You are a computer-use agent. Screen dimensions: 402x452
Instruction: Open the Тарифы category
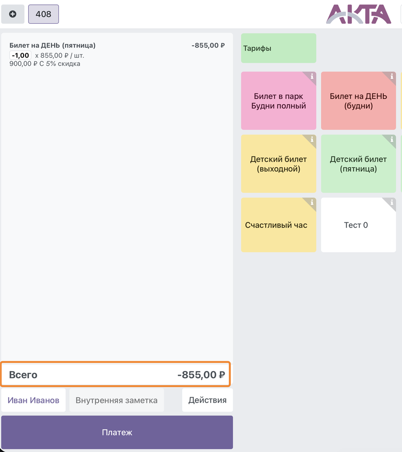coord(278,48)
